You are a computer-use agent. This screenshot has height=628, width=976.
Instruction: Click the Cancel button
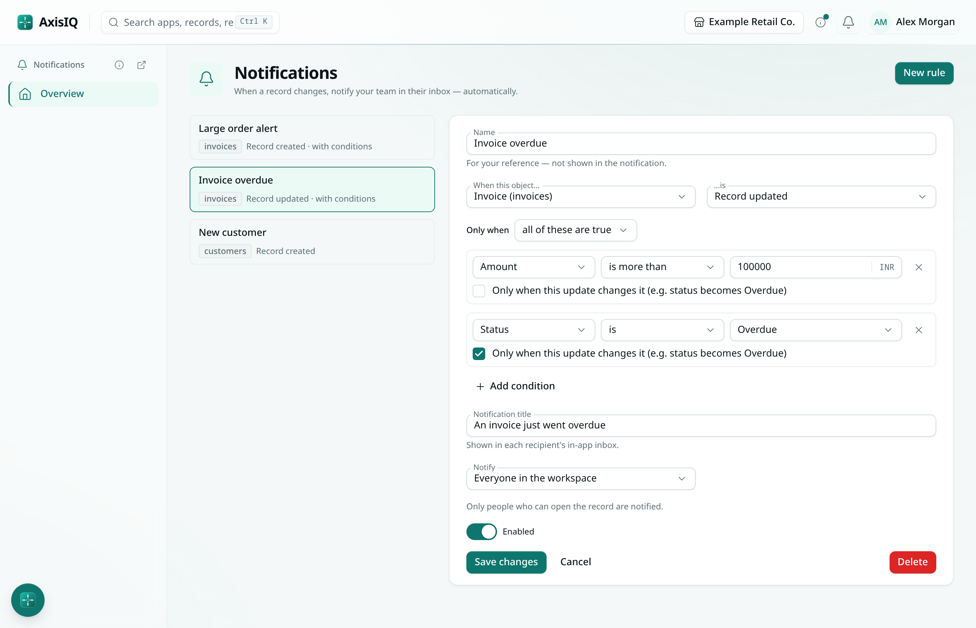click(x=575, y=562)
